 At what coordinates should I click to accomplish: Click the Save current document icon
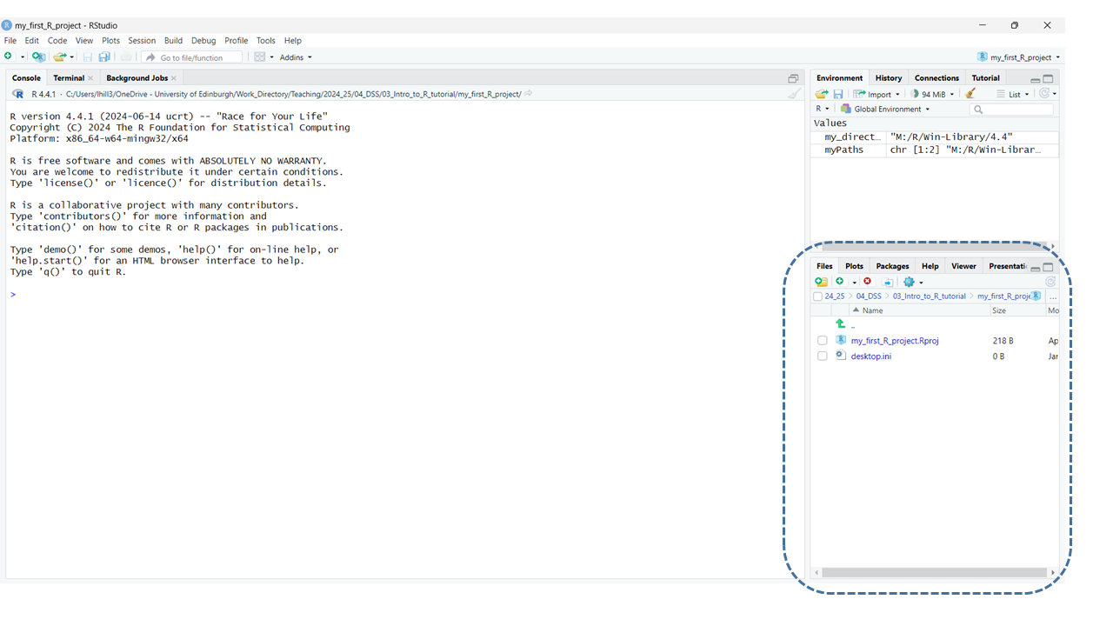click(87, 57)
